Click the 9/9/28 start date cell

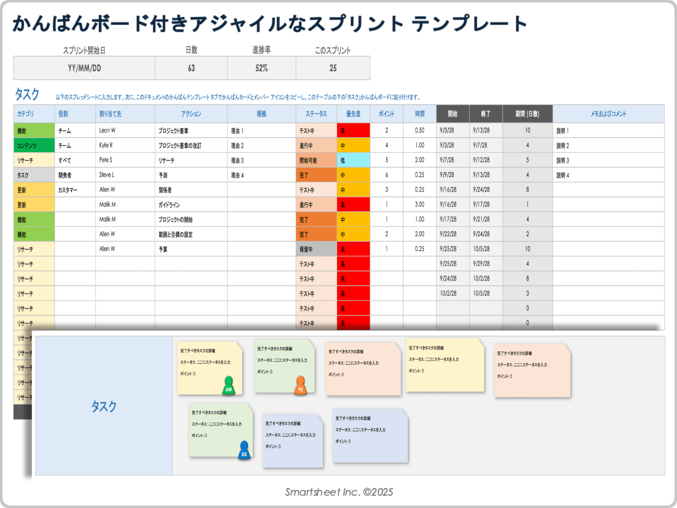(x=453, y=175)
